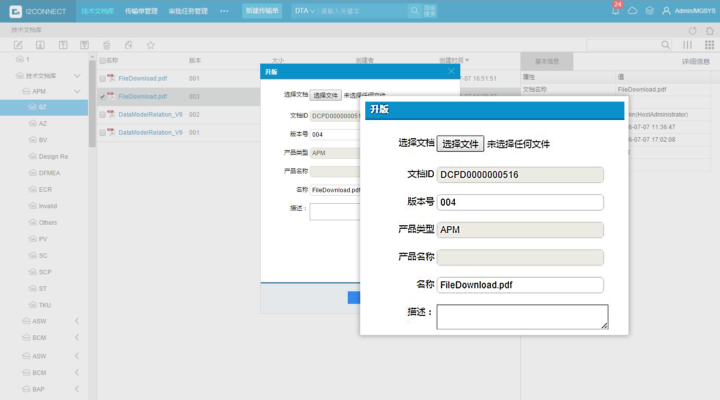Open the 传输单管理 menu
Screen dimensions: 720x400
[141, 11]
